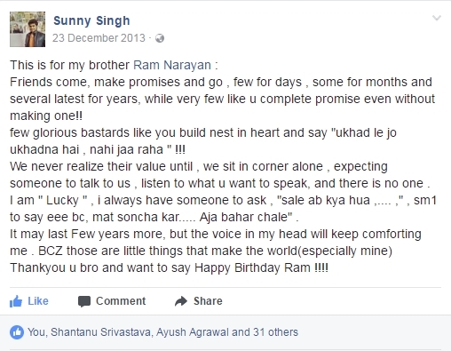Toggle the Like text button
Viewport: 451px width, 351px height.
(x=38, y=301)
